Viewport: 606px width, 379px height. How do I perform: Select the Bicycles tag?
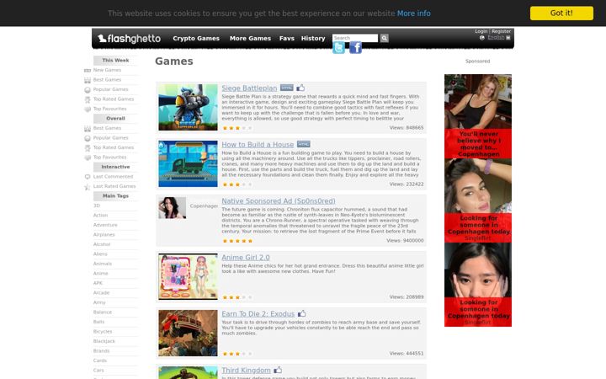(x=103, y=332)
